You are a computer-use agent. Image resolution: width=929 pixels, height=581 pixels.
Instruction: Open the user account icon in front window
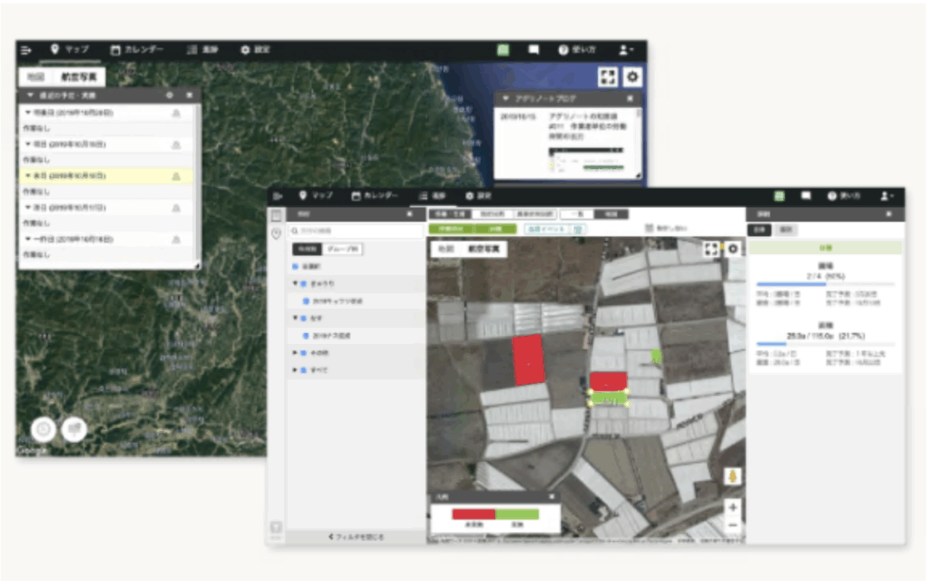[886, 196]
